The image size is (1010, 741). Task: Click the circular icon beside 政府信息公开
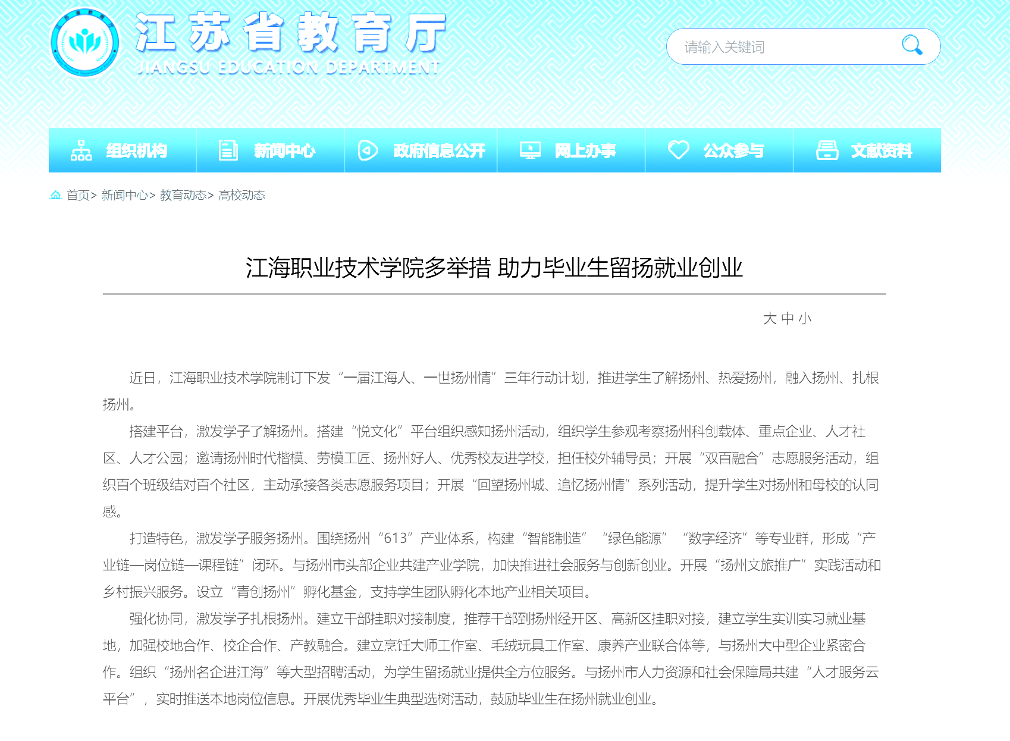pyautogui.click(x=368, y=150)
